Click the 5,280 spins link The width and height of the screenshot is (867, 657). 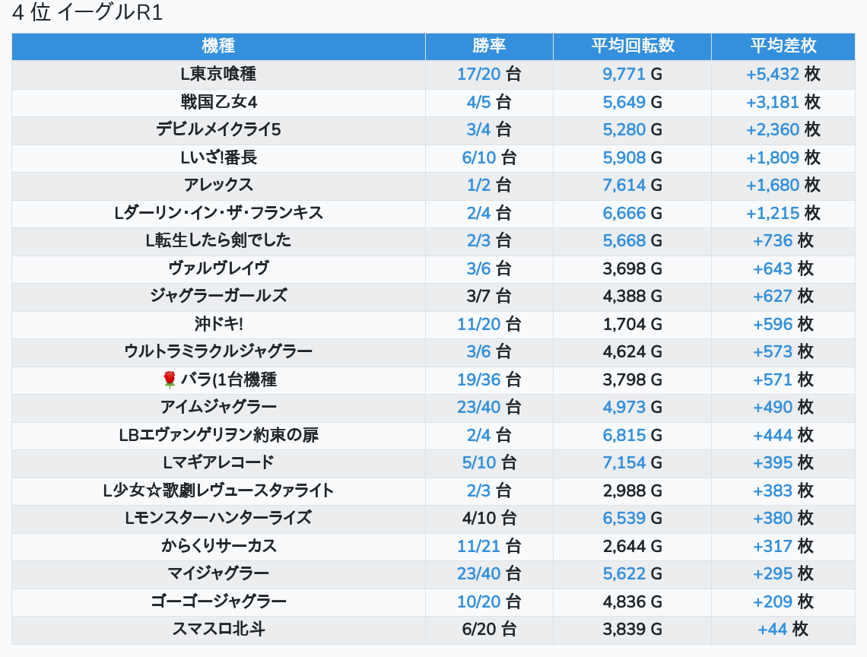(x=624, y=130)
